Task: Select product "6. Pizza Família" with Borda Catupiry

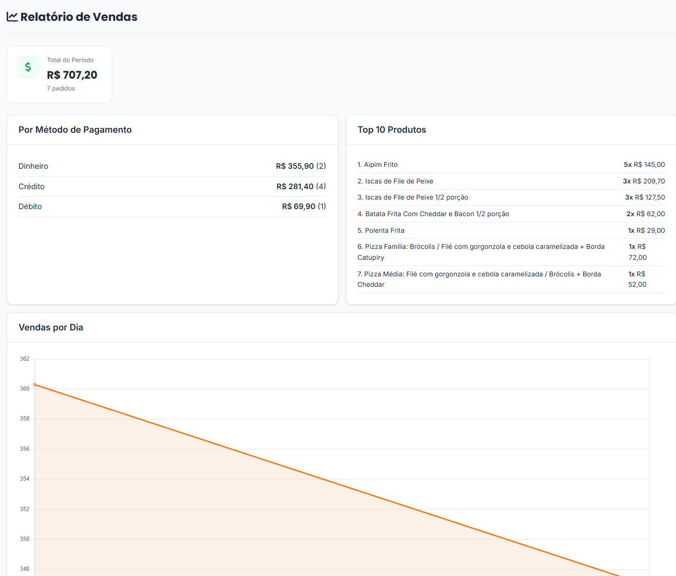Action: [481, 252]
